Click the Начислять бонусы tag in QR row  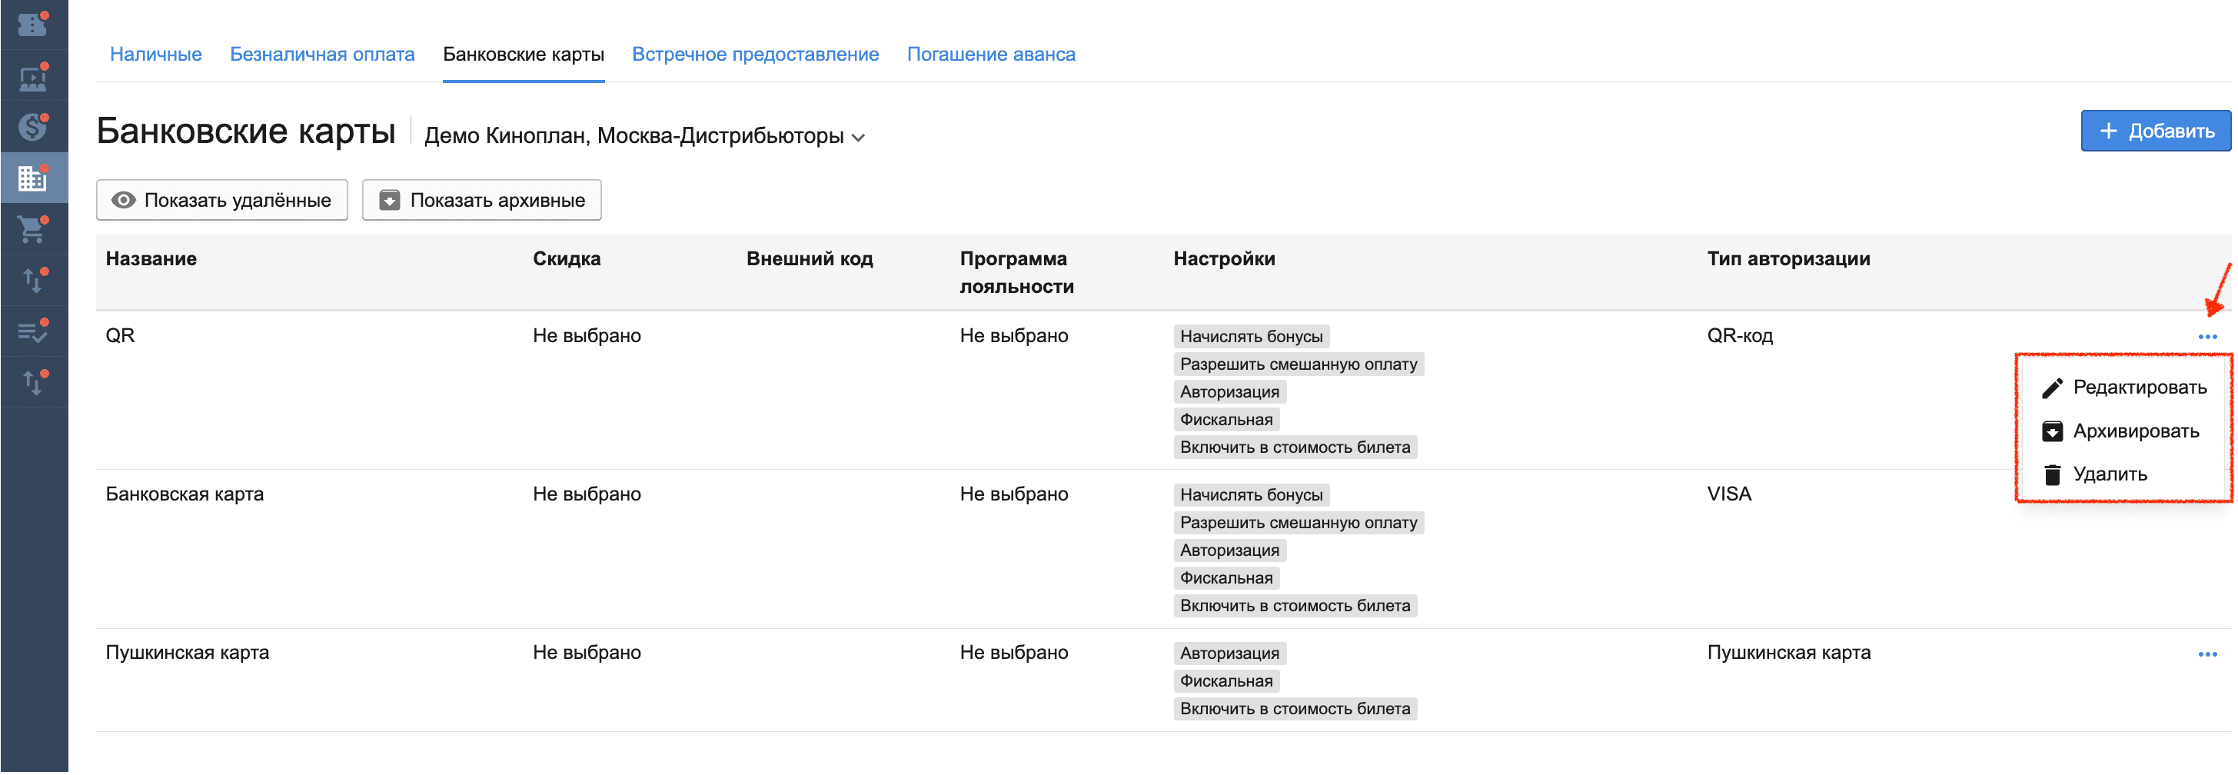(x=1251, y=336)
